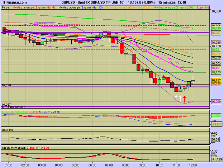This screenshot has width=224, height=168.
Task: Click the 0.3382 MACD histogram value
Action: tap(216, 116)
